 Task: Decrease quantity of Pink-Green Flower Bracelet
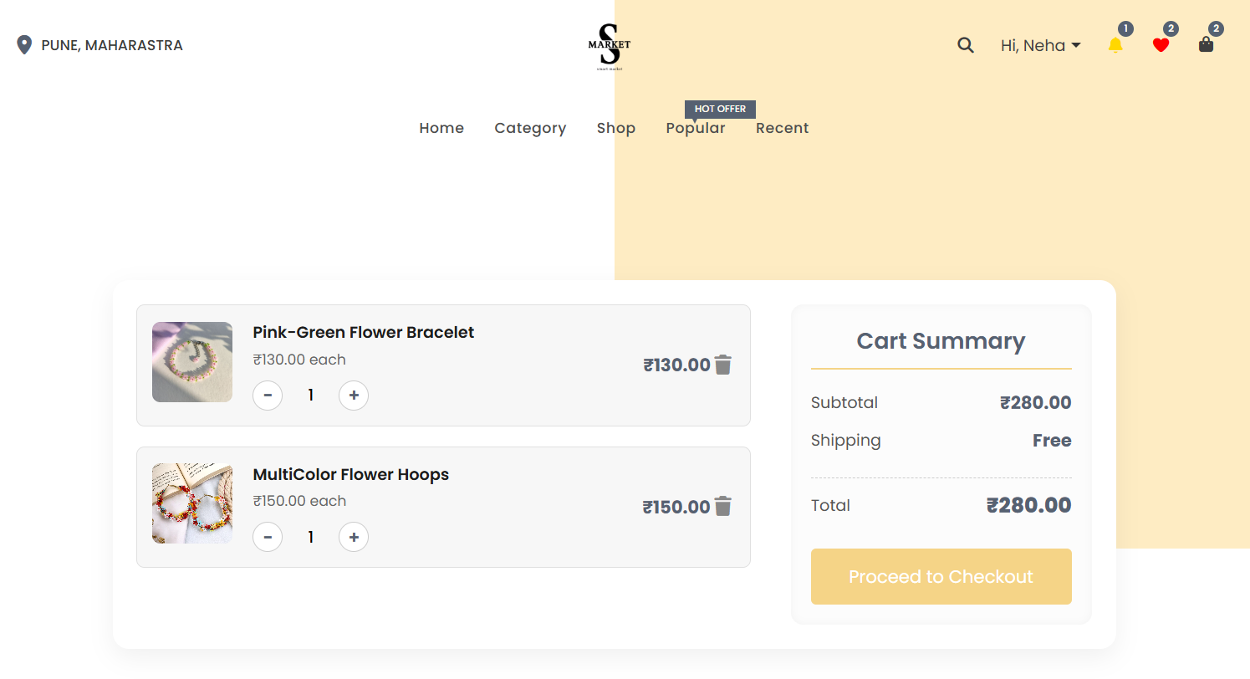268,396
